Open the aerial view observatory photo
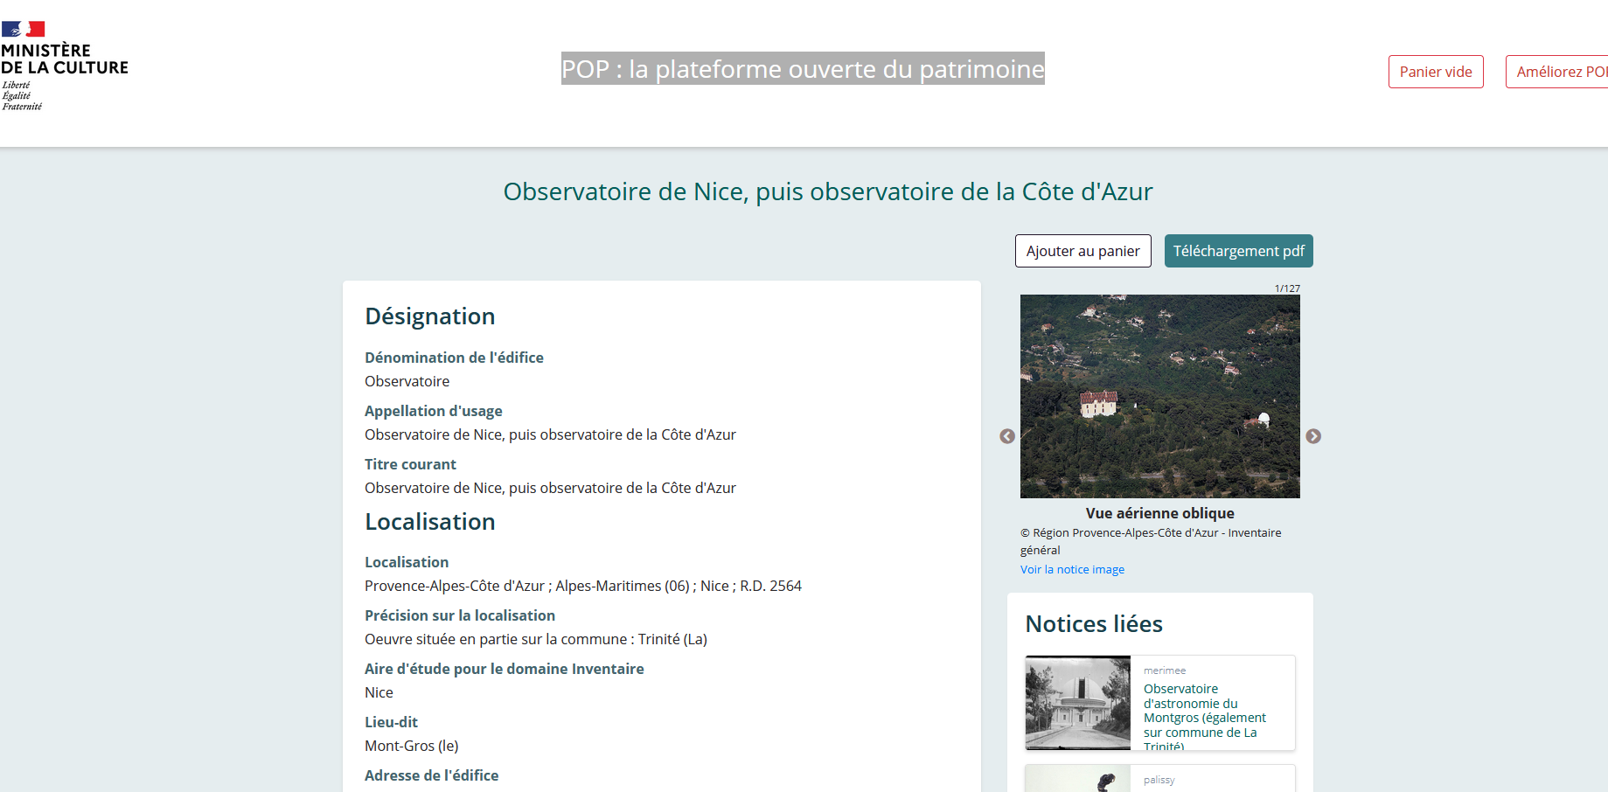 pyautogui.click(x=1159, y=396)
